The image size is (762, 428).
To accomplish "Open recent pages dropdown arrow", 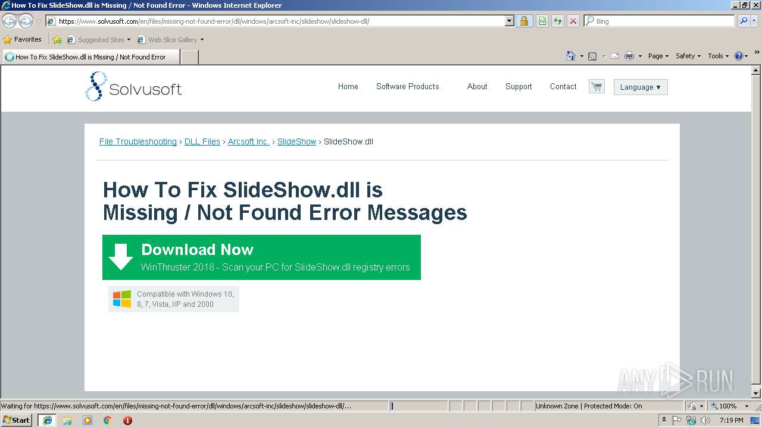I will click(39, 21).
